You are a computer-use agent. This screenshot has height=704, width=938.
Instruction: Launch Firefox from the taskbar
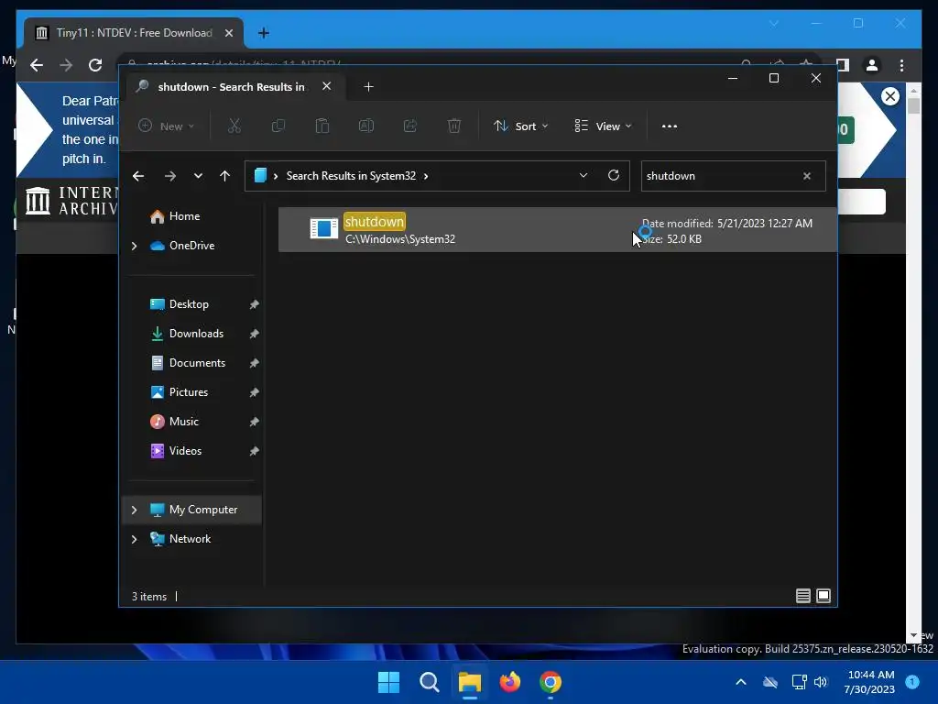tap(509, 682)
